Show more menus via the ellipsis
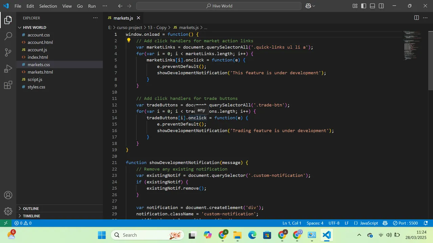Image resolution: width=433 pixels, height=243 pixels. tap(105, 6)
